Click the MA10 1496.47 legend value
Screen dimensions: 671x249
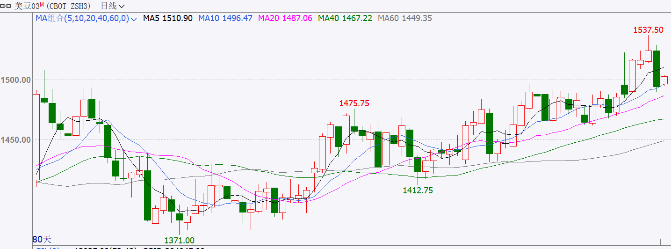click(225, 19)
